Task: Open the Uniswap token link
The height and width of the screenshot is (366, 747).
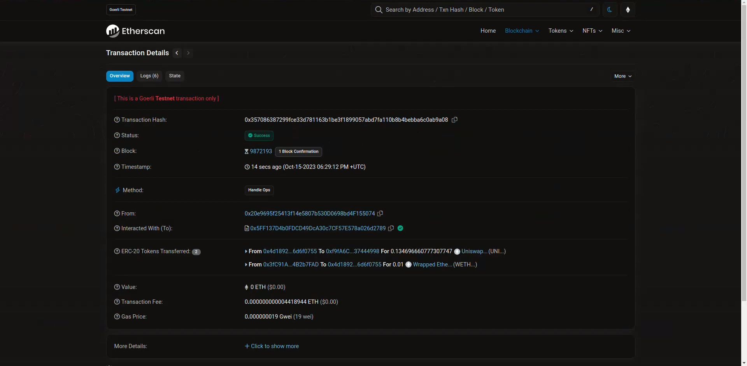Action: [474, 251]
